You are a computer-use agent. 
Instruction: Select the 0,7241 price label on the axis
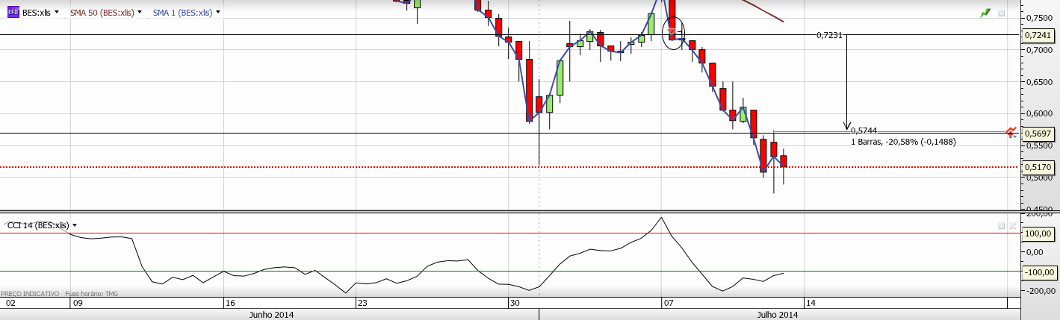coord(1039,35)
